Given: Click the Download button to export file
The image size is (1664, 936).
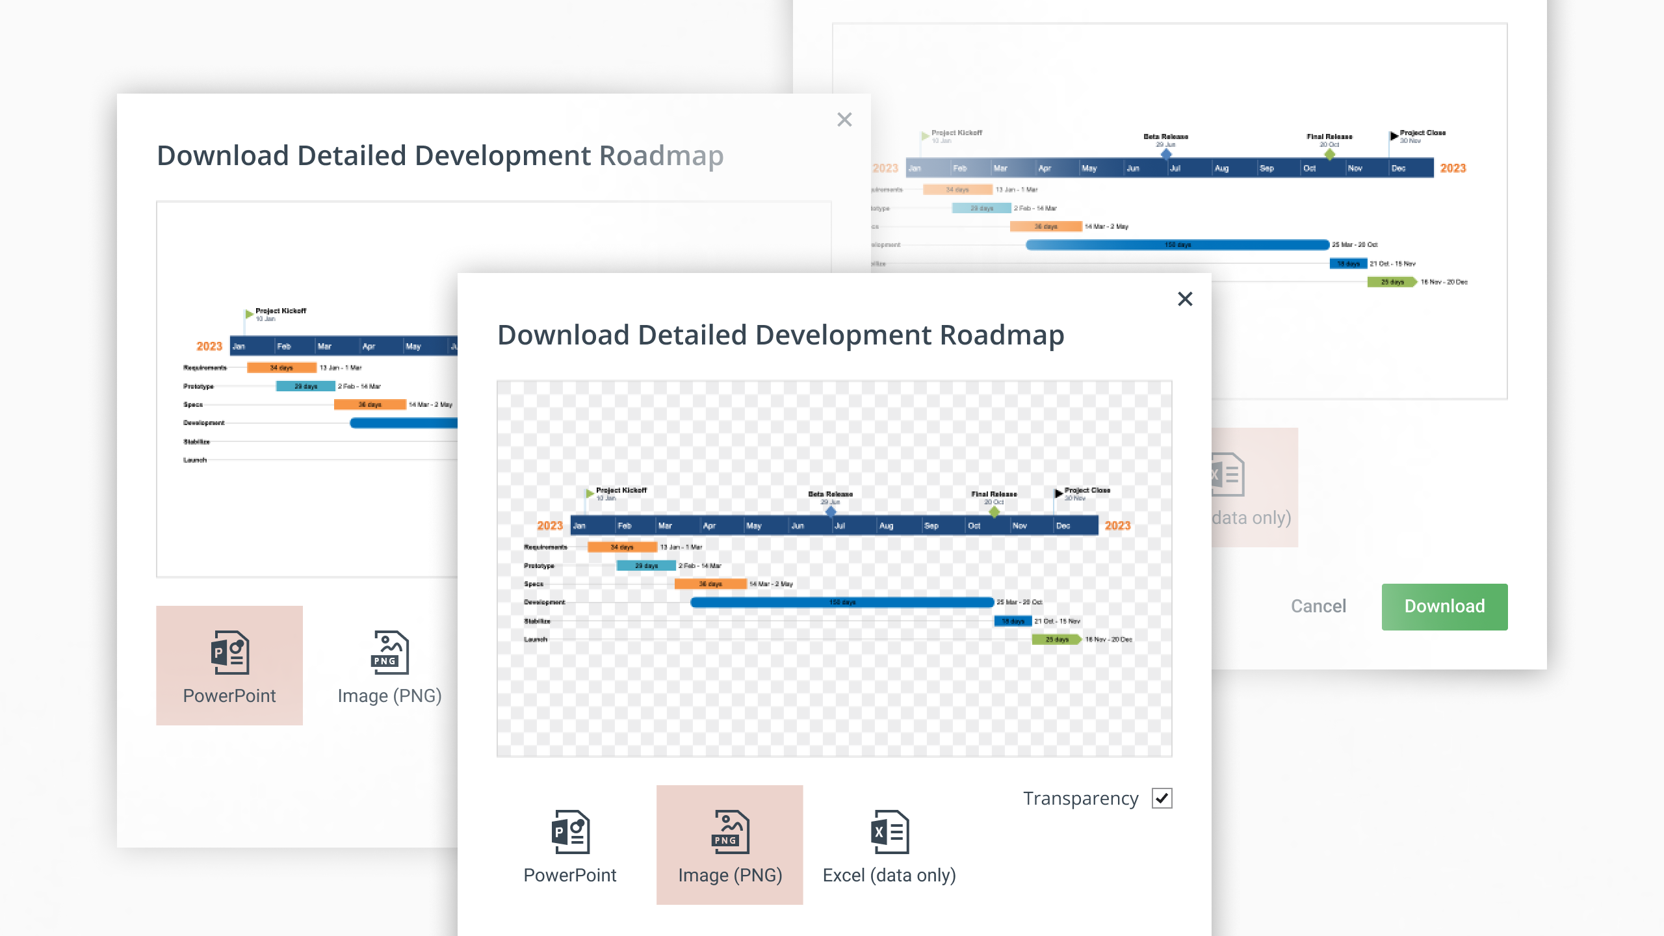Looking at the screenshot, I should (1444, 607).
